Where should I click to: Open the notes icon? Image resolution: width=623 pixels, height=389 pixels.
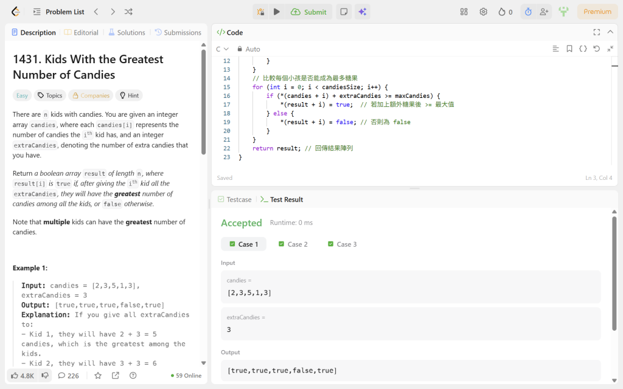tap(344, 12)
